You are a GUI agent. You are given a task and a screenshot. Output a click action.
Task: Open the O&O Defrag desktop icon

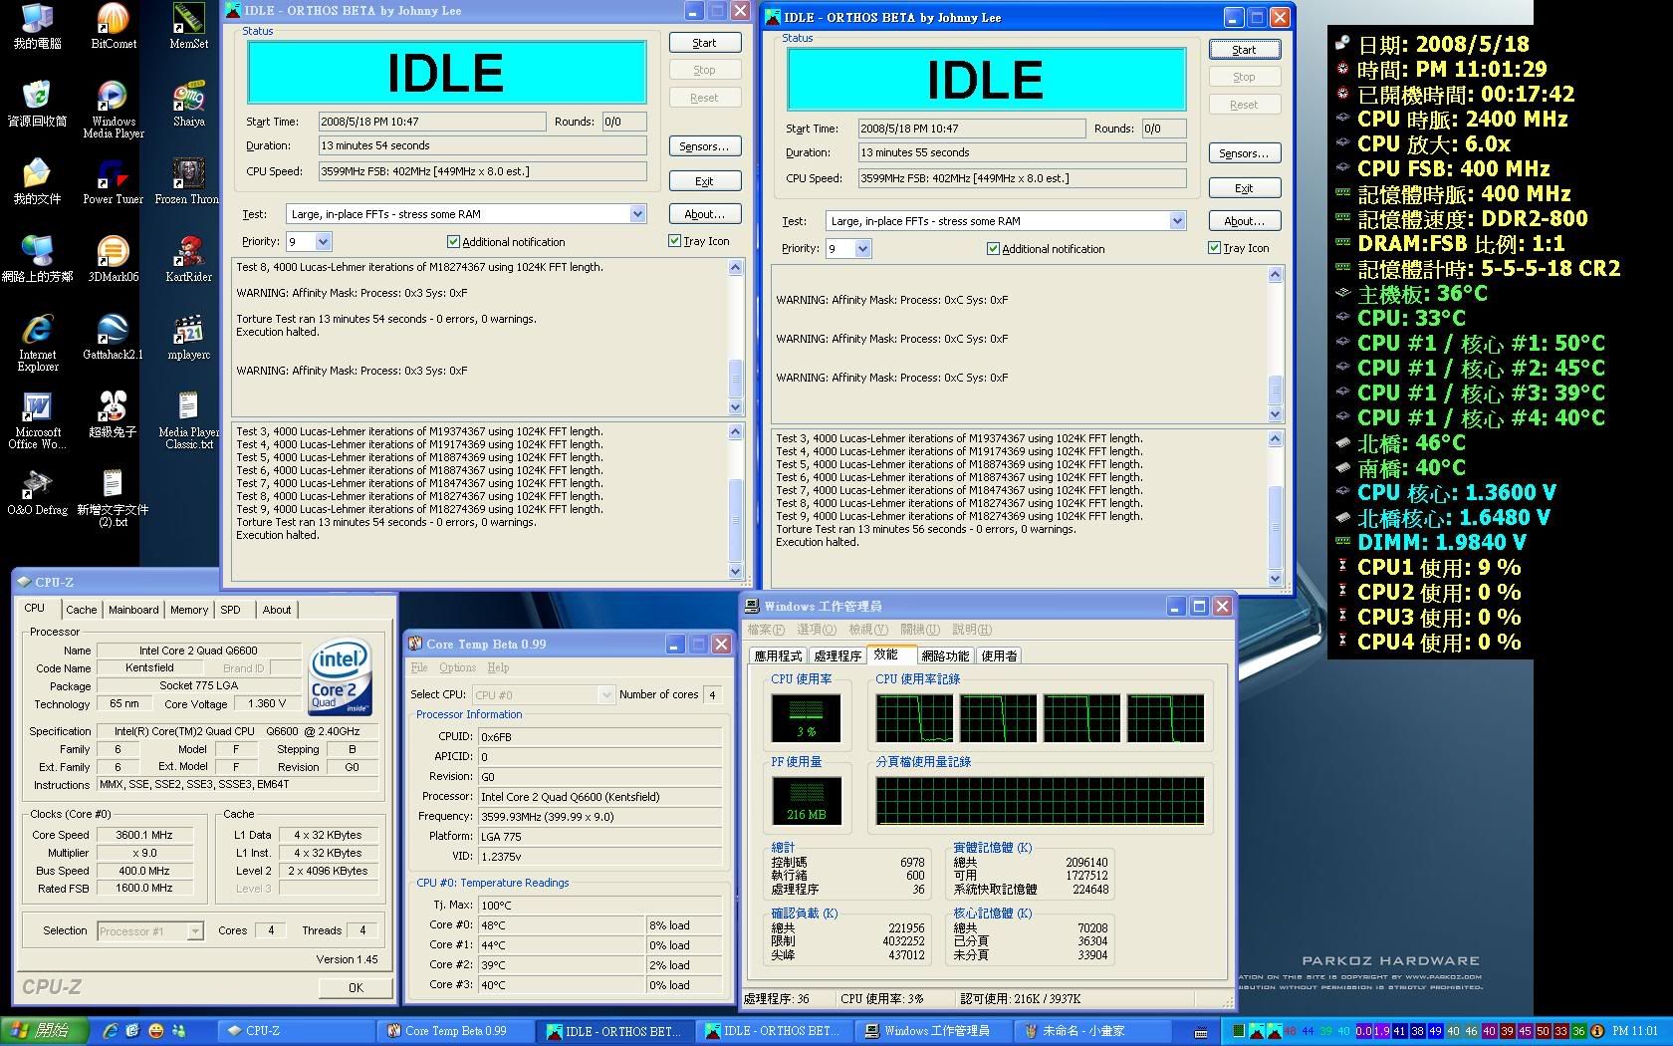(37, 492)
